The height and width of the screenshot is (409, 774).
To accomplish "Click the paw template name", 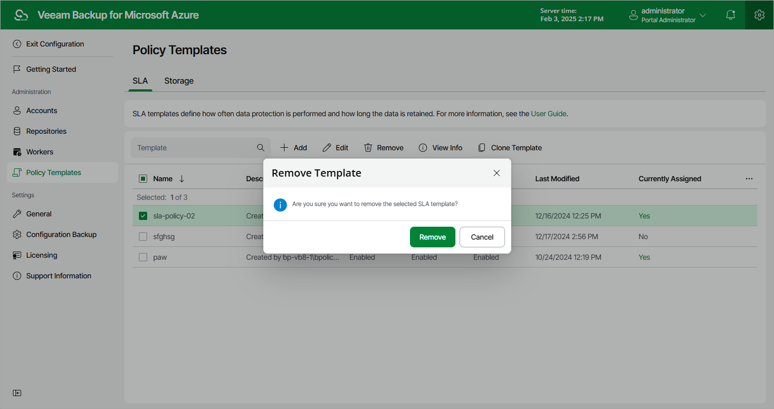I will pos(160,257).
